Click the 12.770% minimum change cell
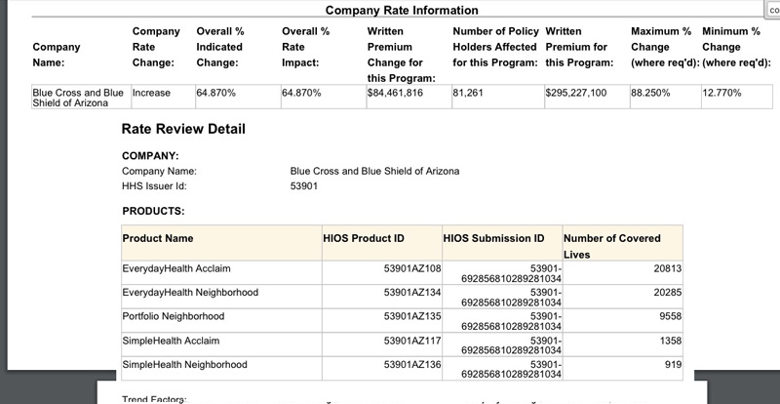 pos(721,94)
